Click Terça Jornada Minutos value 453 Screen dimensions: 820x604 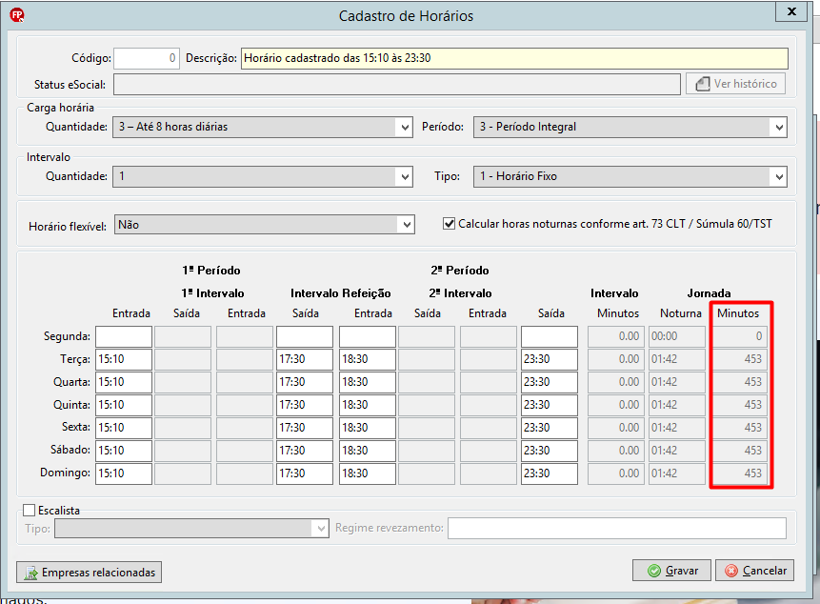point(741,359)
